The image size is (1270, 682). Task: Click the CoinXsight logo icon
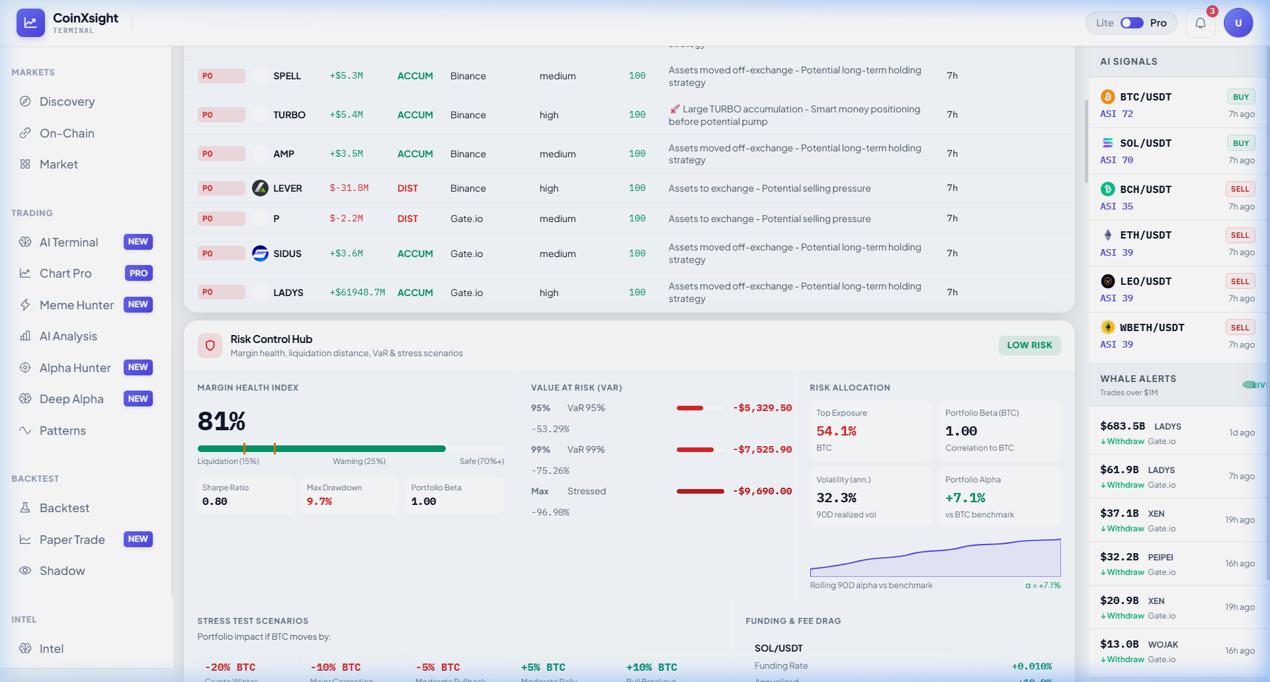point(30,22)
